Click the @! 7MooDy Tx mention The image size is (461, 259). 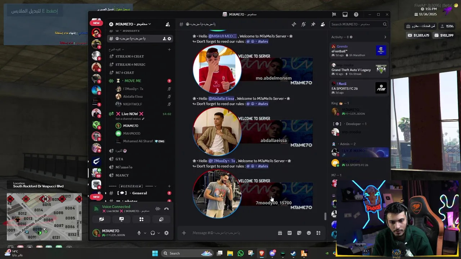221,161
